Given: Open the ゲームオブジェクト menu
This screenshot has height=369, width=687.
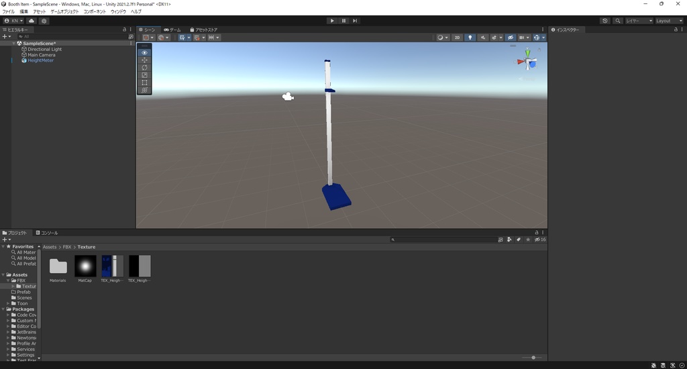Looking at the screenshot, I should pyautogui.click(x=64, y=11).
